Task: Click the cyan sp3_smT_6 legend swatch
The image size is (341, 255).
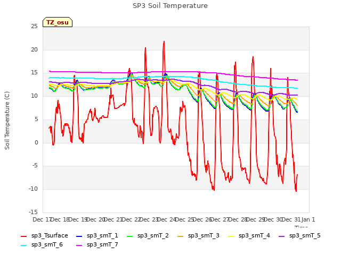Action: pos(23,245)
